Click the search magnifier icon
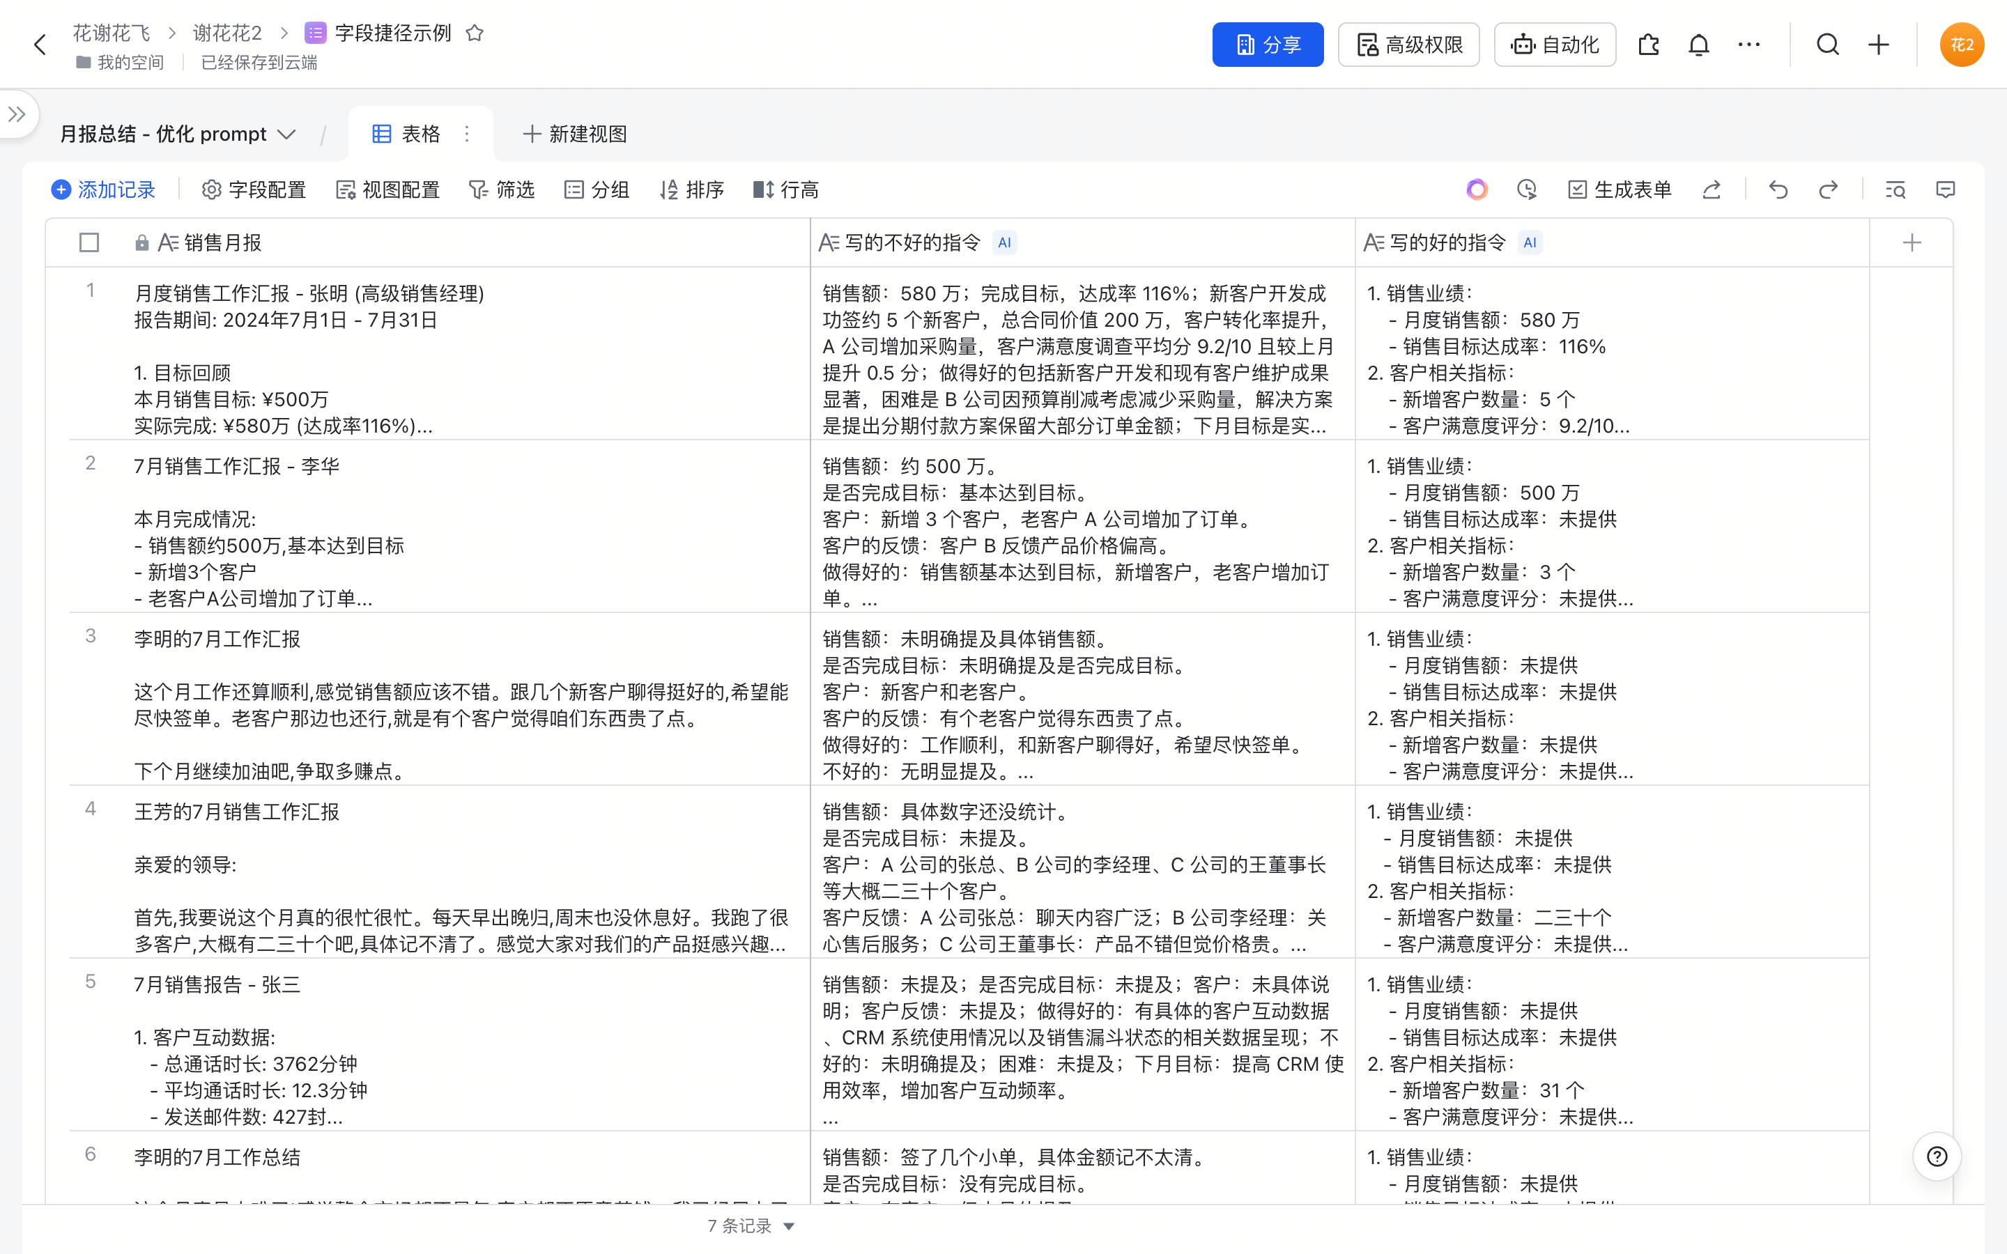Viewport: 2007px width, 1254px height. [1828, 45]
